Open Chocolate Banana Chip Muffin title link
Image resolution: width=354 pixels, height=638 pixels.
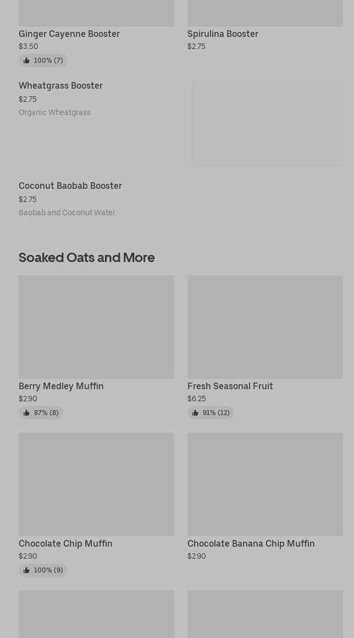click(251, 544)
